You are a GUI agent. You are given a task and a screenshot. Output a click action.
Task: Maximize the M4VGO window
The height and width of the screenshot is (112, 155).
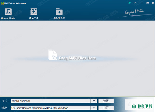[148, 3]
